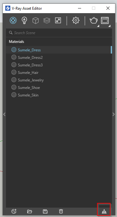The height and width of the screenshot is (217, 117).
Task: Open the Geometry cube icon
Action: coord(36,21)
